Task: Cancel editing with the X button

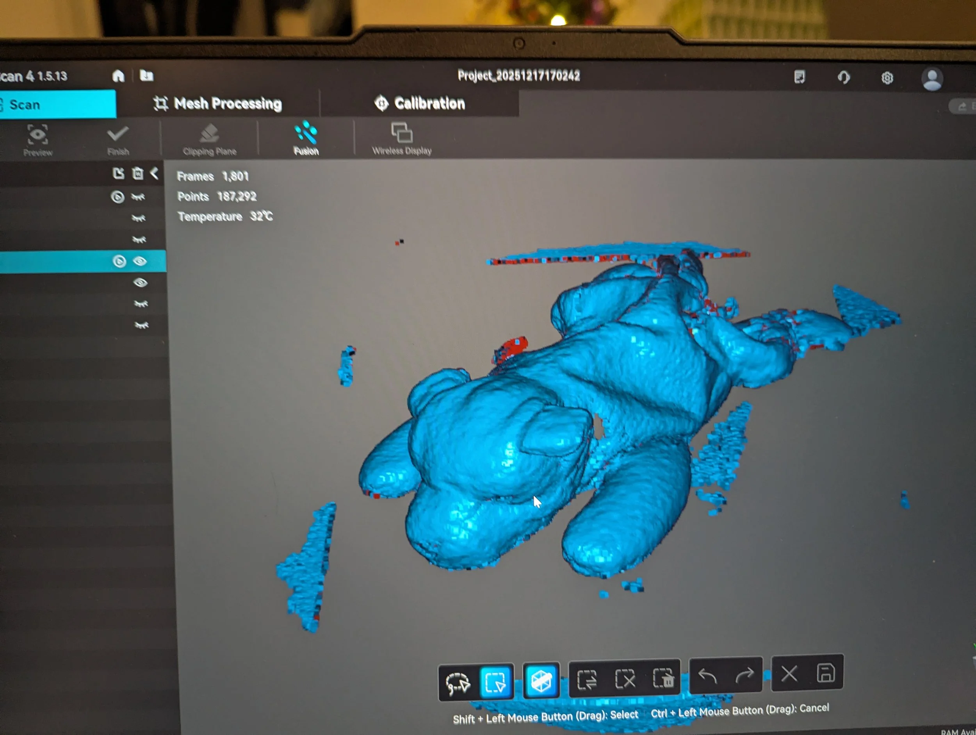Action: point(789,674)
